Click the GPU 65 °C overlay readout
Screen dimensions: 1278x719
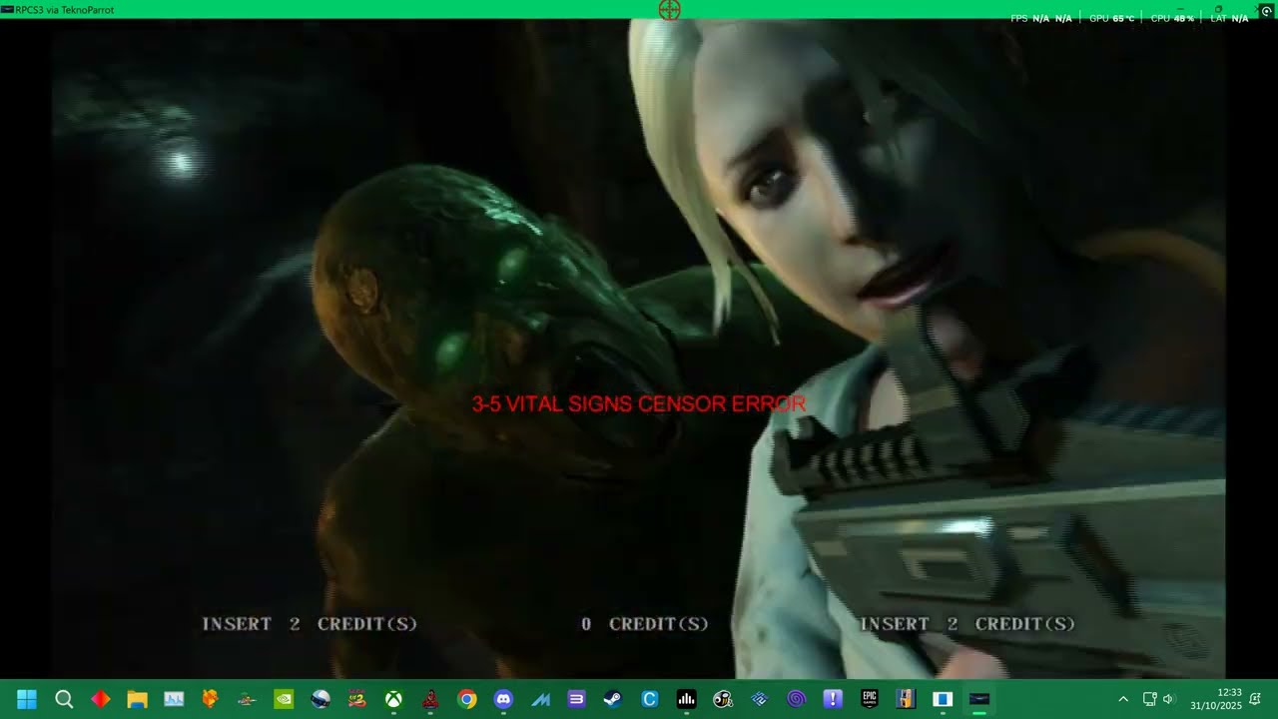coord(1111,18)
